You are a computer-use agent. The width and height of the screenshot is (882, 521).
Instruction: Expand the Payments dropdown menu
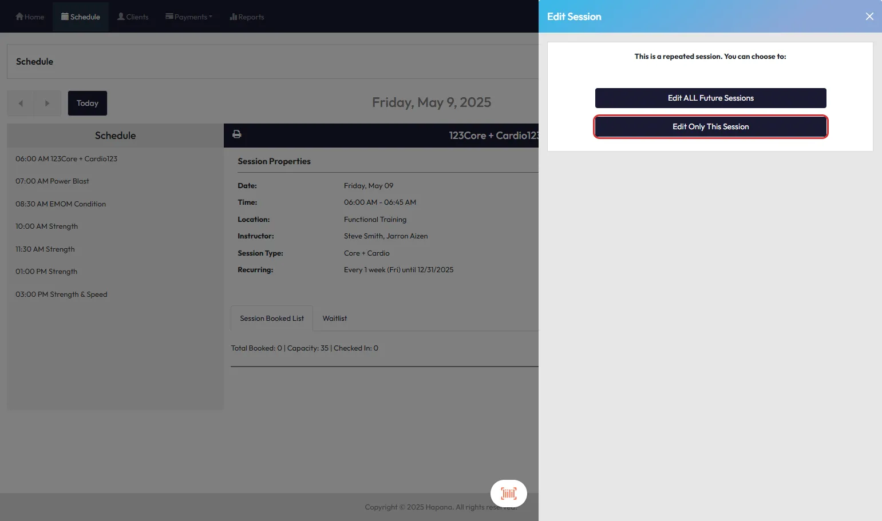click(189, 17)
